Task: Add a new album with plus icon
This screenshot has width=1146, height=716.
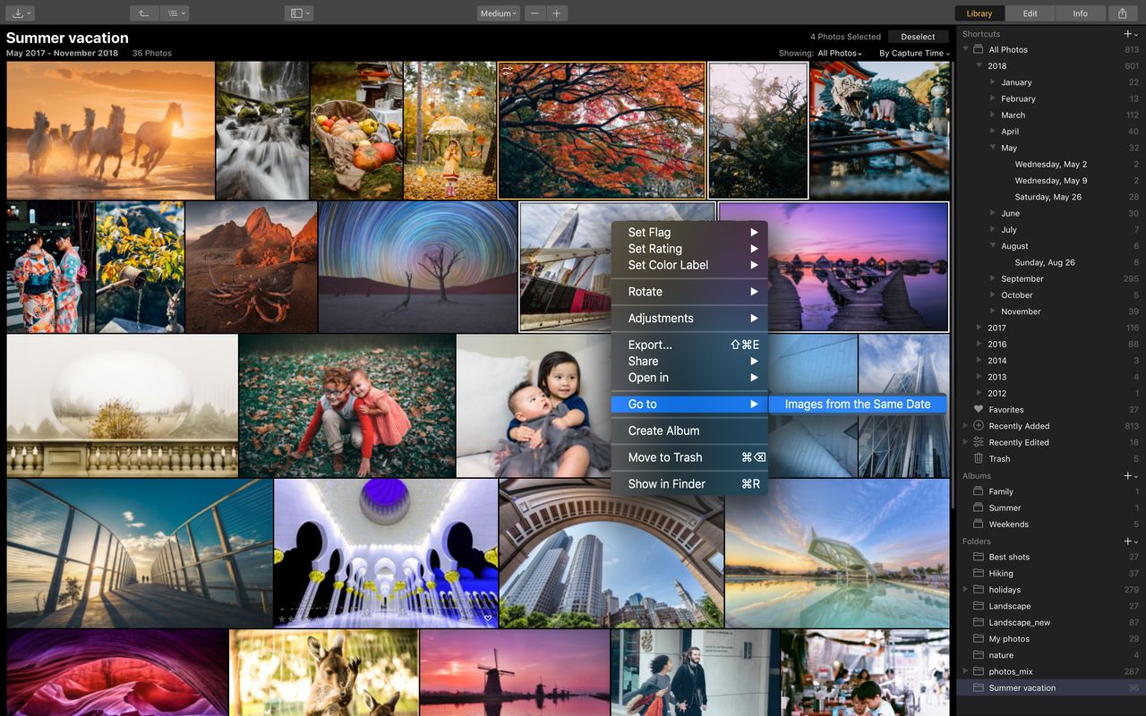Action: pos(1128,476)
